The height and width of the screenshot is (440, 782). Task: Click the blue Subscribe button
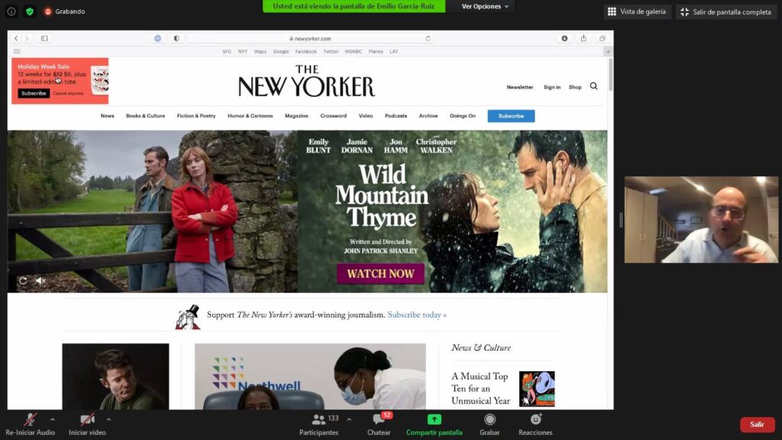tap(511, 116)
